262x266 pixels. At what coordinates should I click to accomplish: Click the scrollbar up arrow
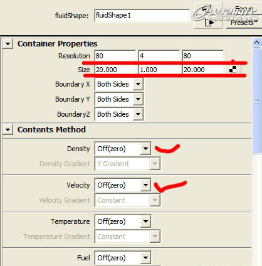pyautogui.click(x=256, y=43)
